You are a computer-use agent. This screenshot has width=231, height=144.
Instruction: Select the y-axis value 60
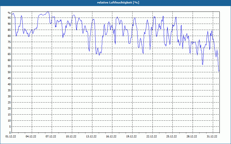(x=9, y=60)
